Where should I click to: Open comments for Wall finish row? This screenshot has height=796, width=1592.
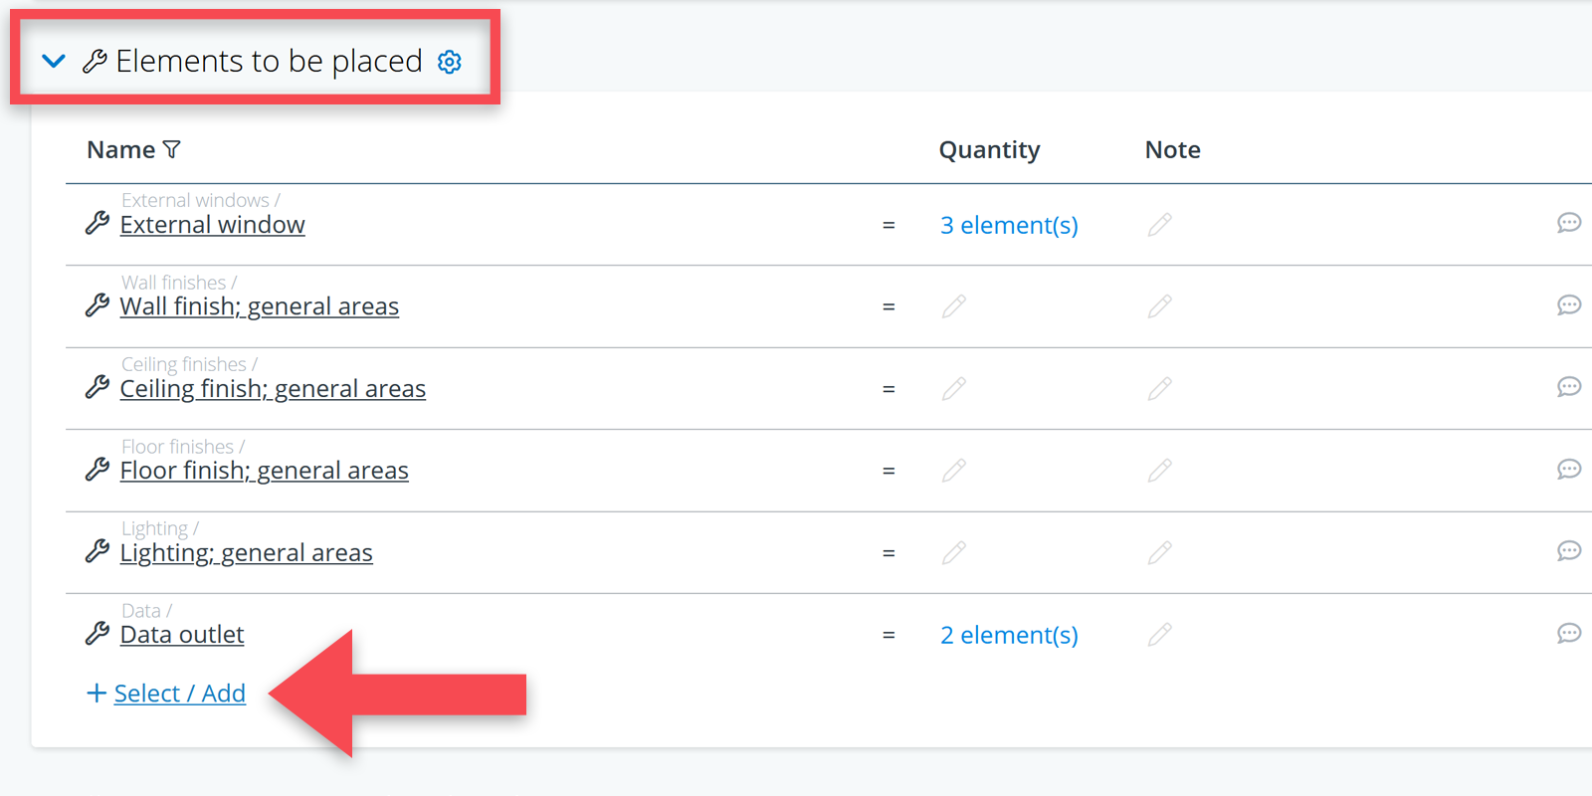tap(1568, 304)
